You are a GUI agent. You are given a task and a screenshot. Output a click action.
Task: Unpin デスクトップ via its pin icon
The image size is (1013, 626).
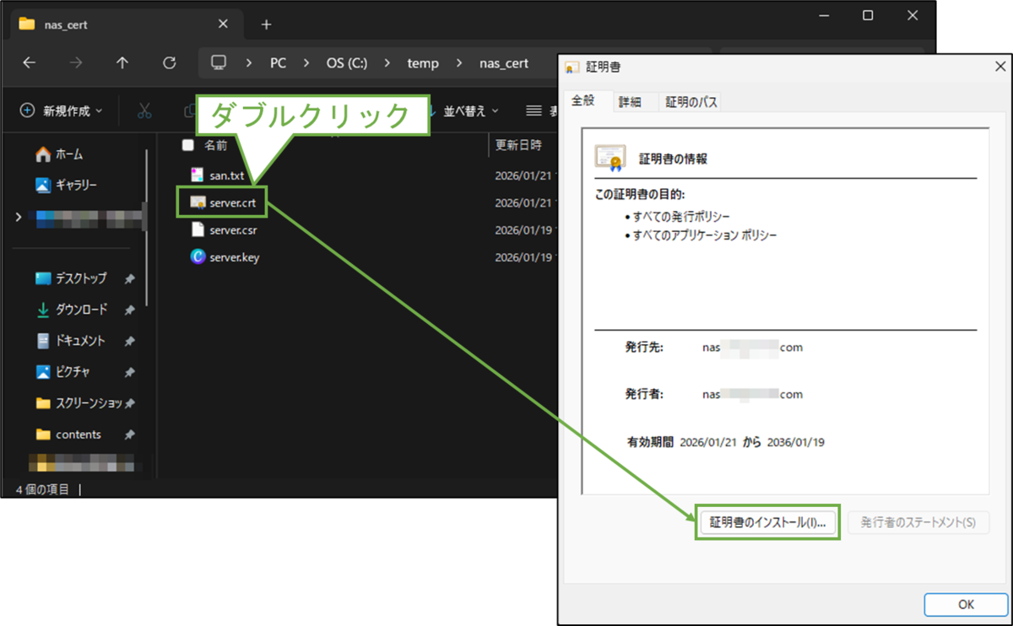(129, 279)
